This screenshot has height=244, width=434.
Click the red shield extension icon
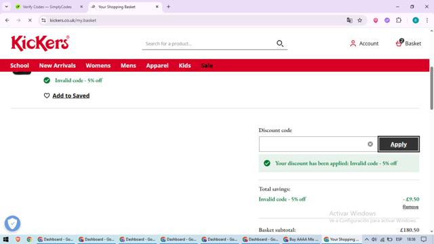click(x=376, y=20)
